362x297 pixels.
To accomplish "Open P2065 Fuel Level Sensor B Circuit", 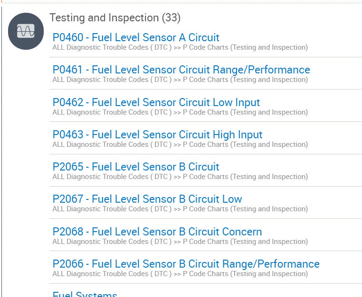I will tap(136, 167).
